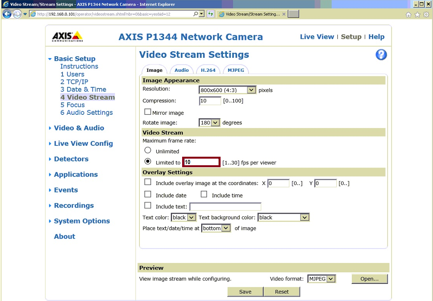Screen dimensions: 433x301
Task: Select Unlimited frame rate radio button
Action: tap(148, 150)
